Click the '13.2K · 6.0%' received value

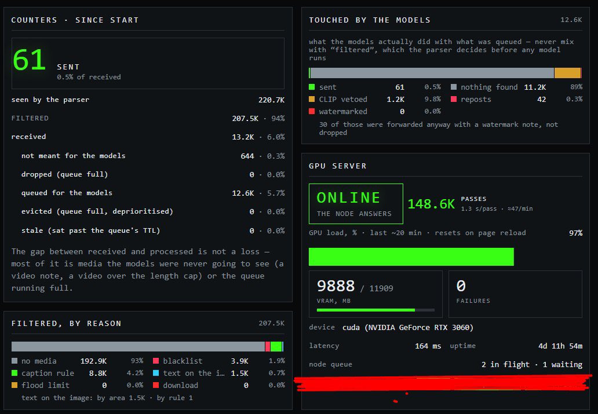(x=258, y=137)
